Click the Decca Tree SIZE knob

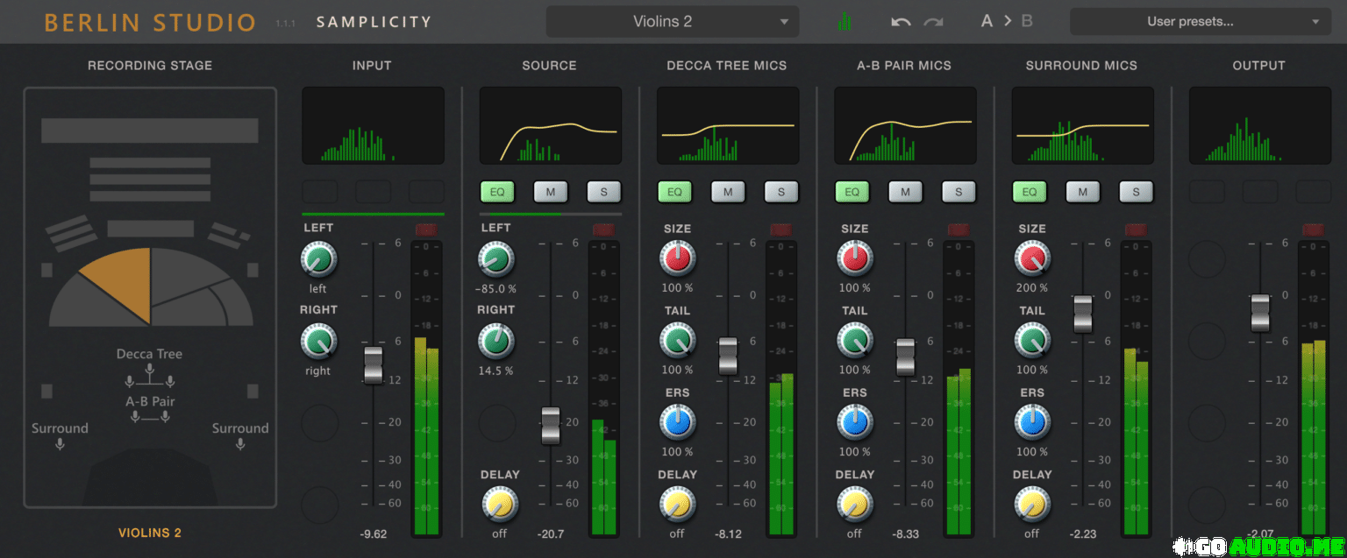click(x=677, y=259)
